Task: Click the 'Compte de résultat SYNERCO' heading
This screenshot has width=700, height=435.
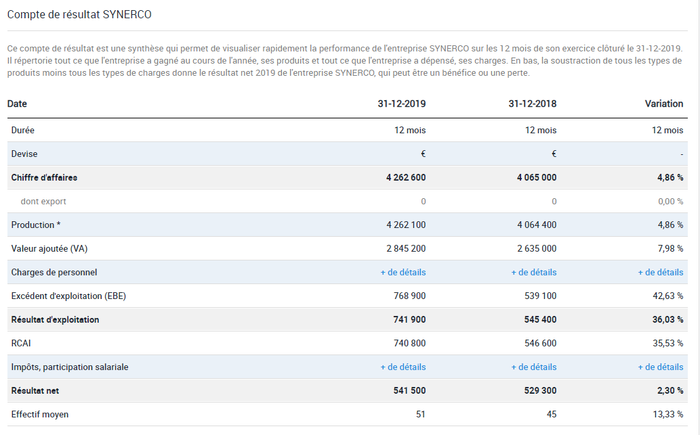Action: click(x=79, y=15)
